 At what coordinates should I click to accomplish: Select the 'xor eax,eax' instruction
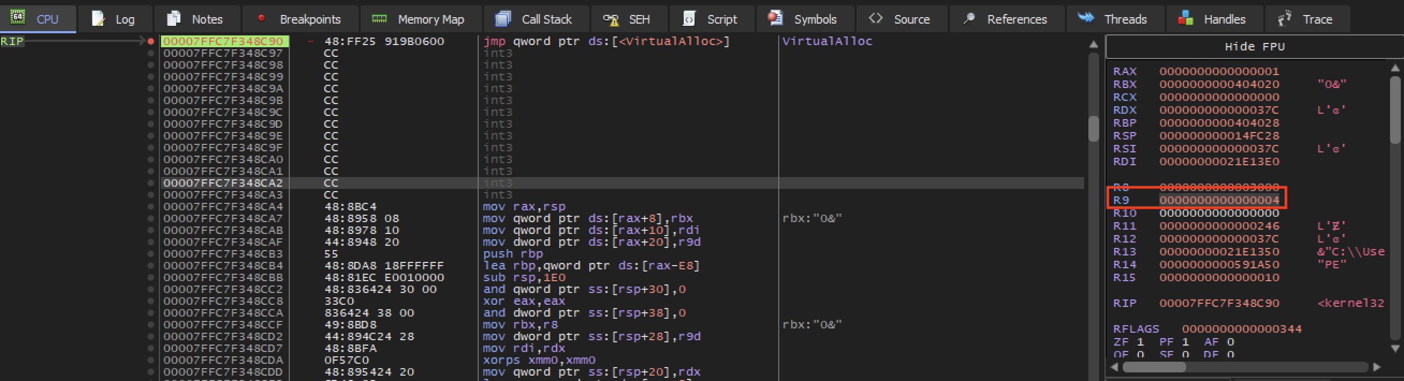pos(524,302)
